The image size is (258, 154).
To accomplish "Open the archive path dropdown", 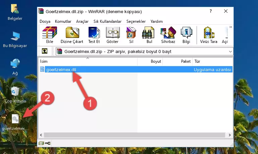I will pos(230,51).
